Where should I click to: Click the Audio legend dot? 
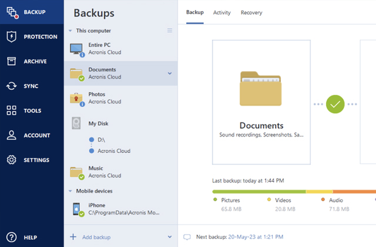[x=323, y=199]
